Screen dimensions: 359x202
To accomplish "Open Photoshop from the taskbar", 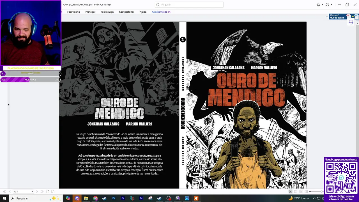I will tap(114, 198).
